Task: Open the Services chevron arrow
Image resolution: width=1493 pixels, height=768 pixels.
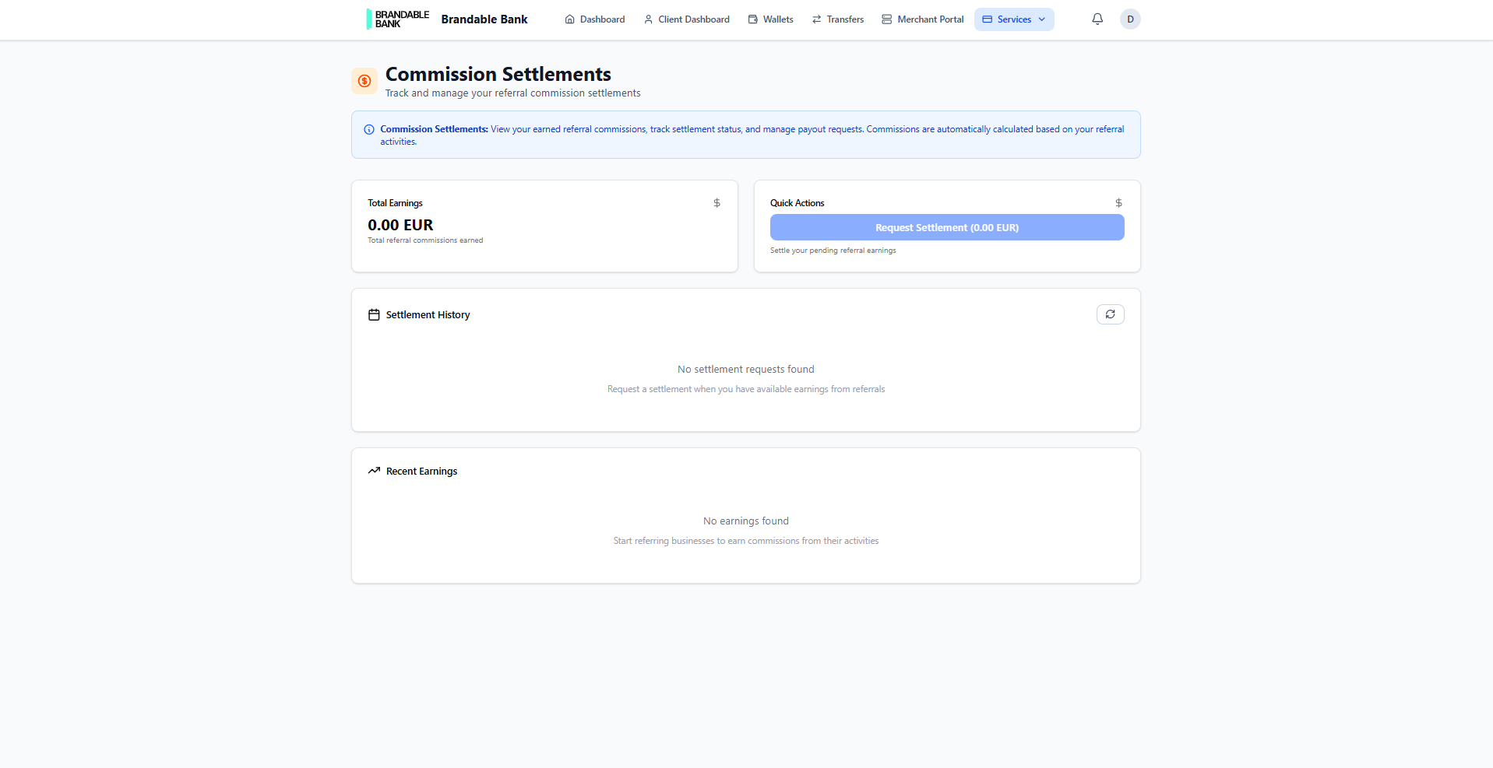Action: 1041,19
